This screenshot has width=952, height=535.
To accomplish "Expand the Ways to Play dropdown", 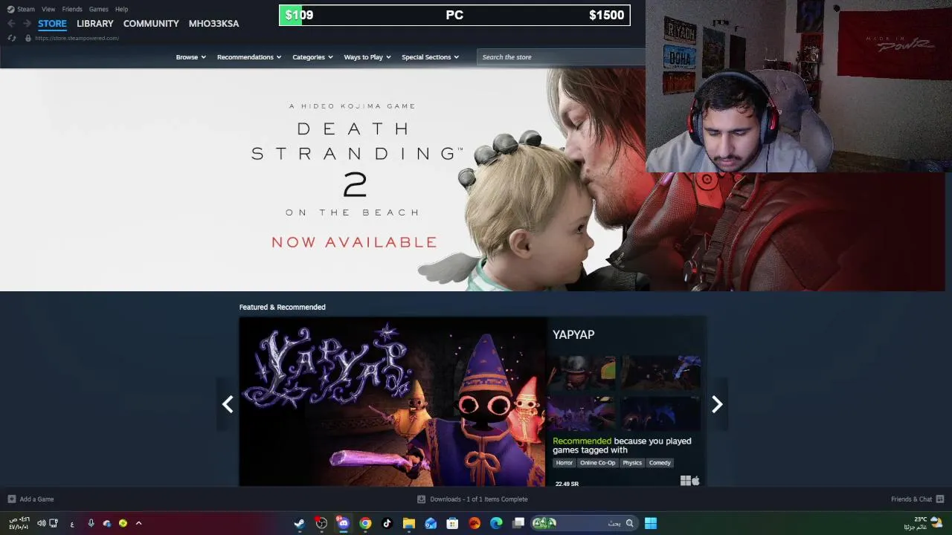I will pos(367,57).
